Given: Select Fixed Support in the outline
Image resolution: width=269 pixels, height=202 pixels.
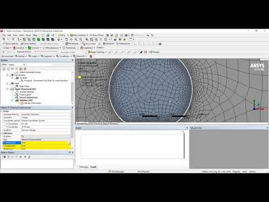Looking at the screenshot, I should point(25,95).
